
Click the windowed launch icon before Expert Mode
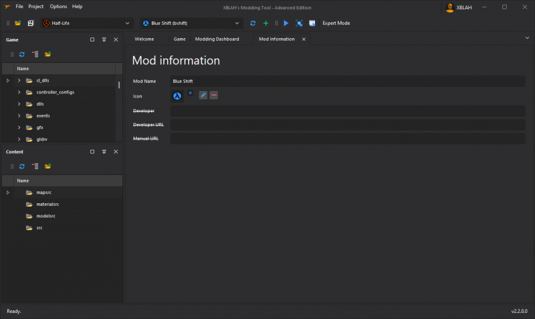click(x=312, y=23)
